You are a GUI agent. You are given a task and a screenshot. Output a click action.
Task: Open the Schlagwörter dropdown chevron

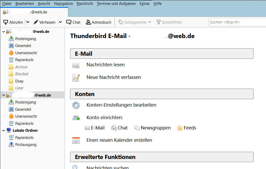click(x=150, y=22)
